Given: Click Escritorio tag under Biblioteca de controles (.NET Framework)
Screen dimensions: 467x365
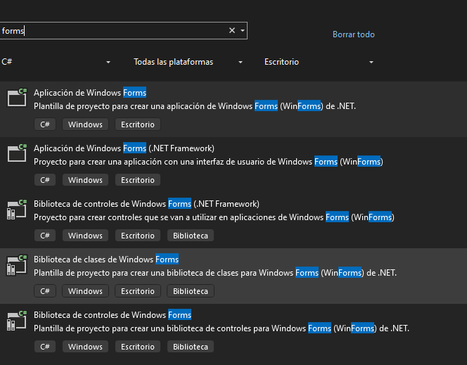Looking at the screenshot, I should [138, 236].
